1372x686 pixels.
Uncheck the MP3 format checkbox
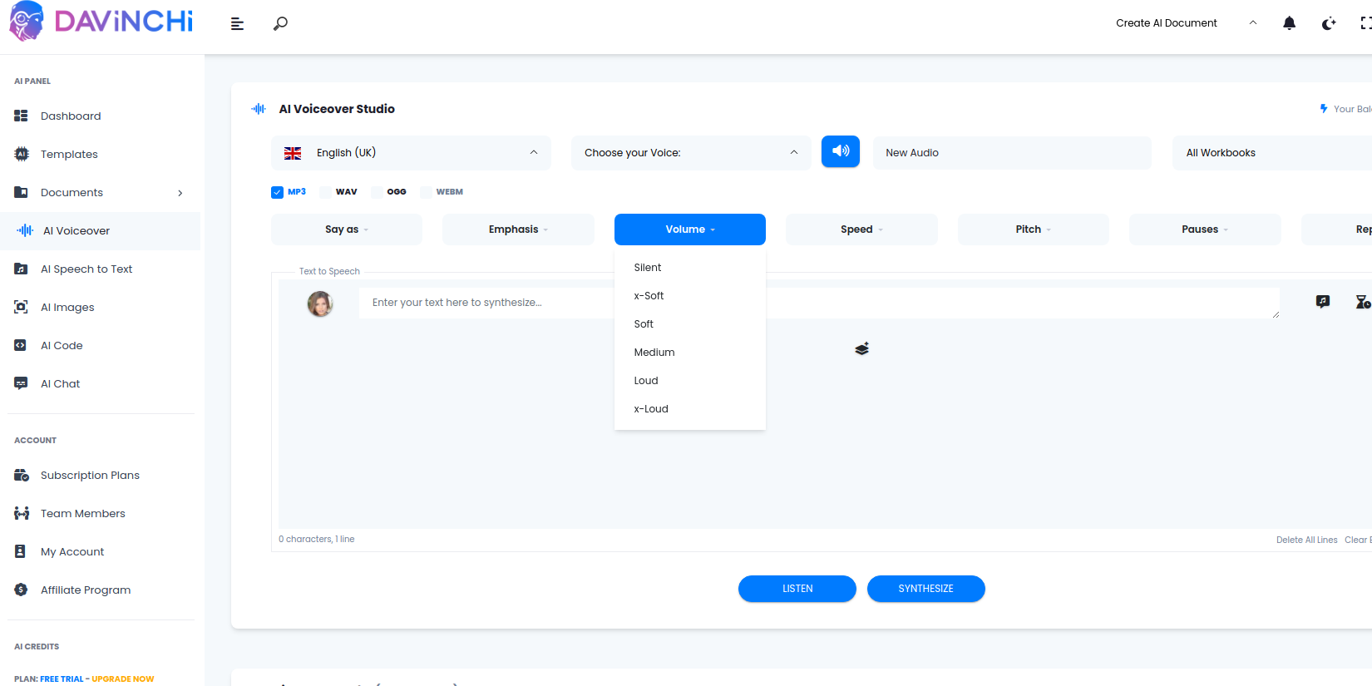pyautogui.click(x=278, y=192)
